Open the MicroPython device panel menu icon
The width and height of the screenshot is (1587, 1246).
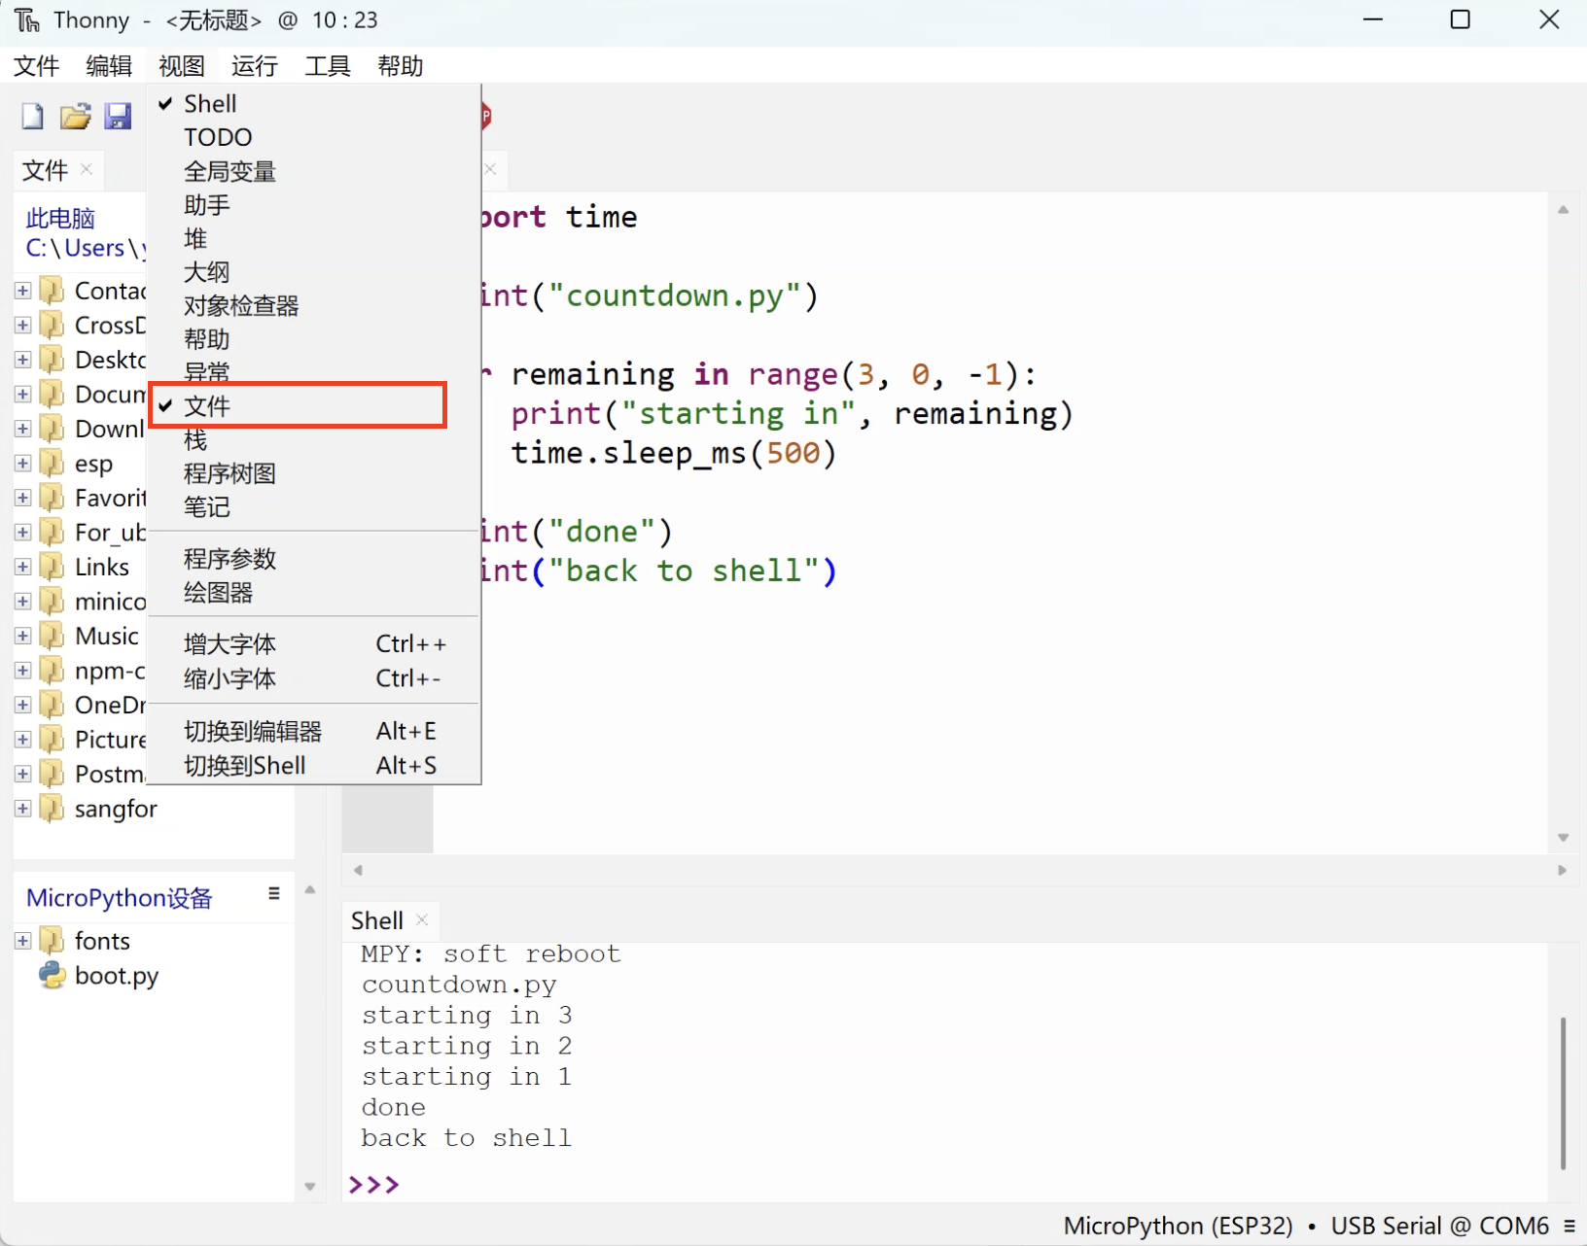click(x=274, y=894)
